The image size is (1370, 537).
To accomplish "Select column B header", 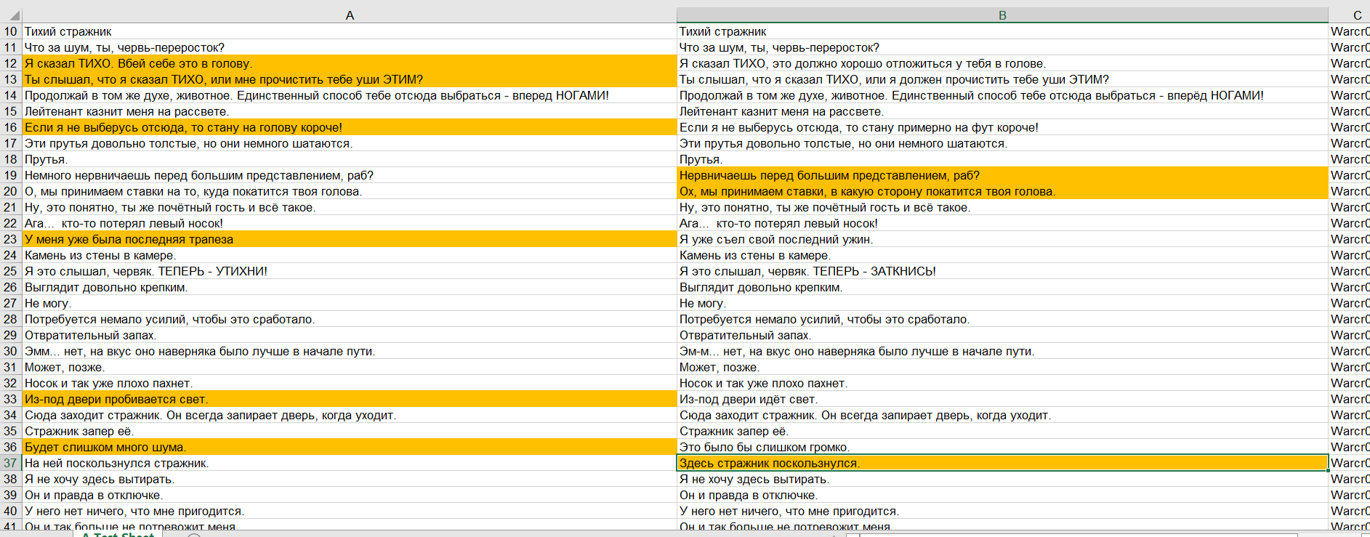I will 1002,15.
